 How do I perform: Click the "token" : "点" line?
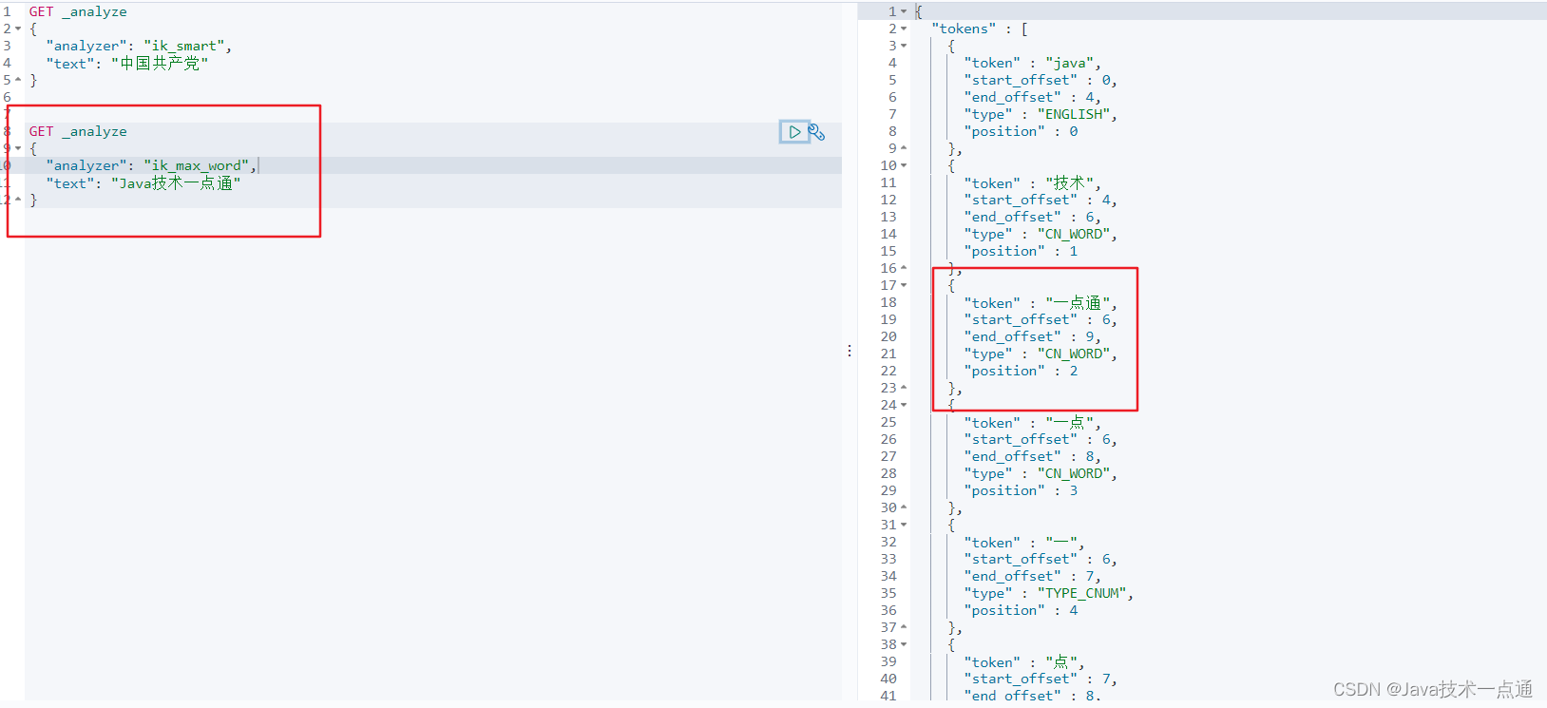(x=1024, y=661)
